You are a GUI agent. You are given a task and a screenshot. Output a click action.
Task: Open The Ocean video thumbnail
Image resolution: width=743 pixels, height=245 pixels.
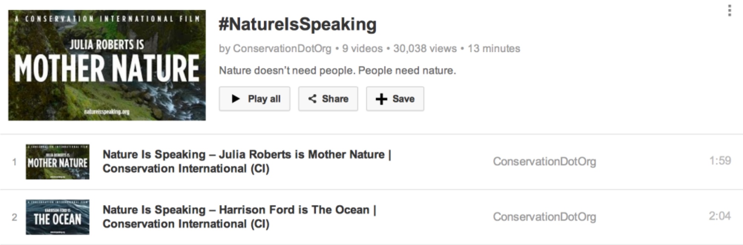[x=58, y=217]
